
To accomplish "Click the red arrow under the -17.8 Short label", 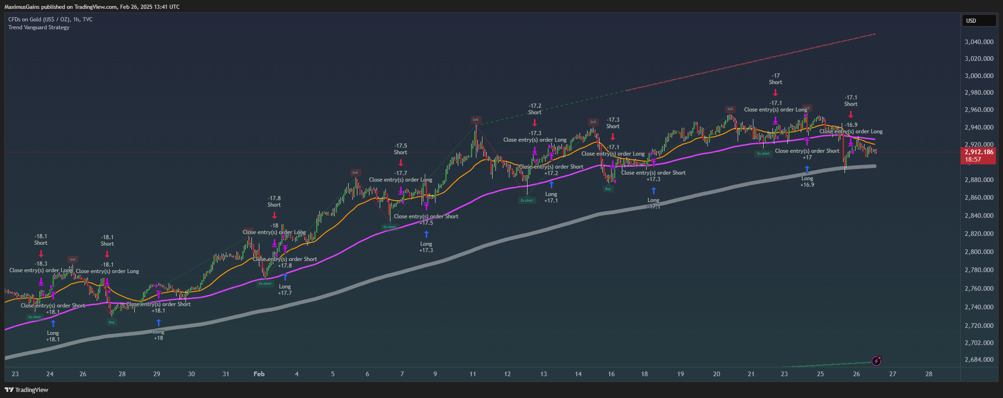I will tap(274, 215).
